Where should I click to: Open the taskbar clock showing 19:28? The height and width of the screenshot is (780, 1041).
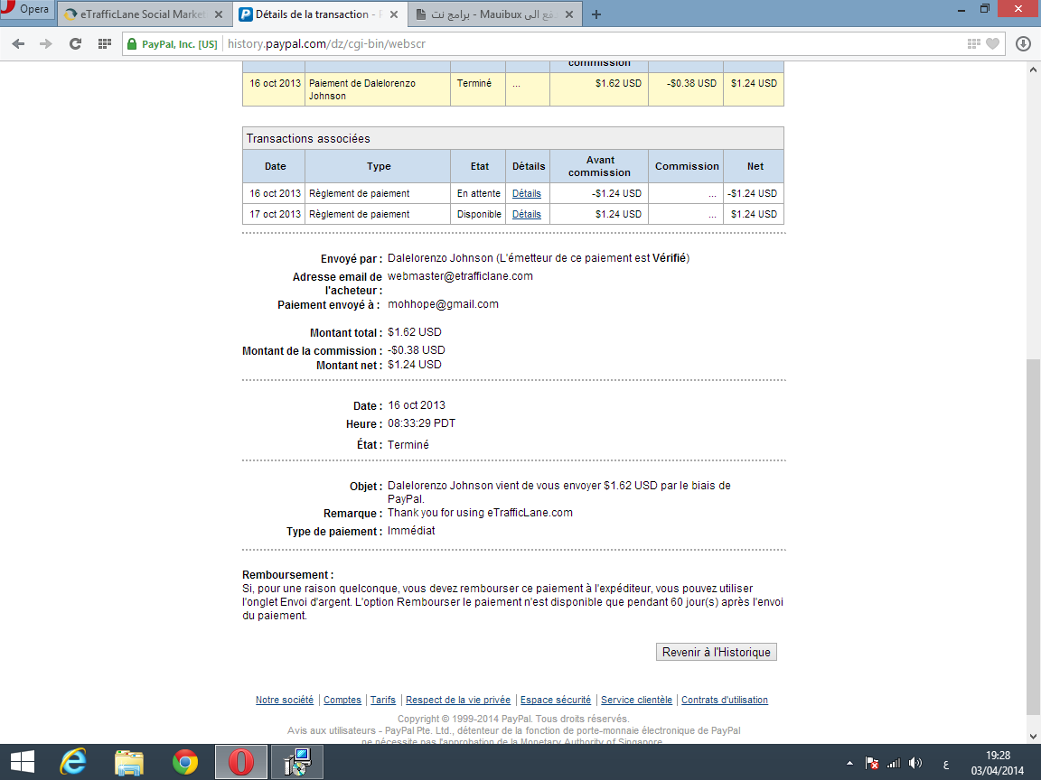998,763
